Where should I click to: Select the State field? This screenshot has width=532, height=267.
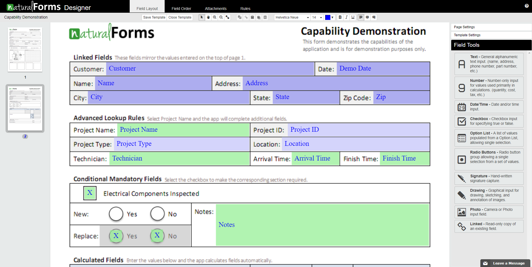coord(306,97)
